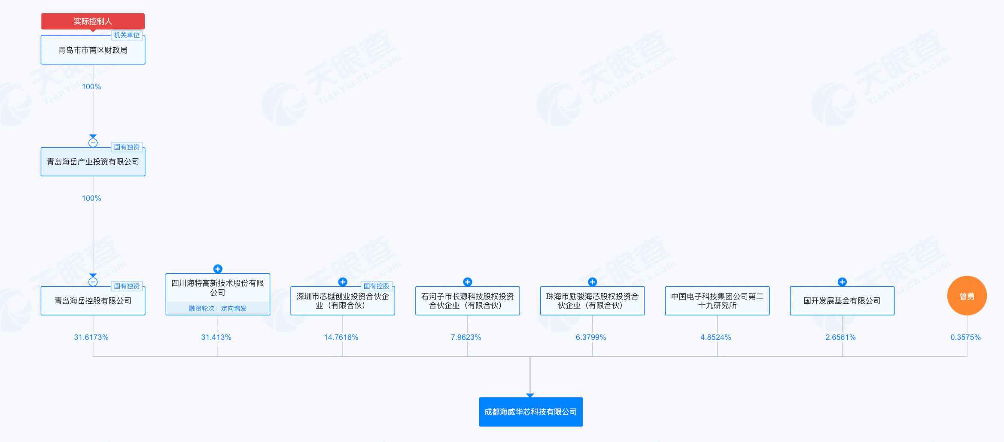This screenshot has height=442, width=1004.
Task: Click the red 实际控制人 label
Action: (93, 21)
